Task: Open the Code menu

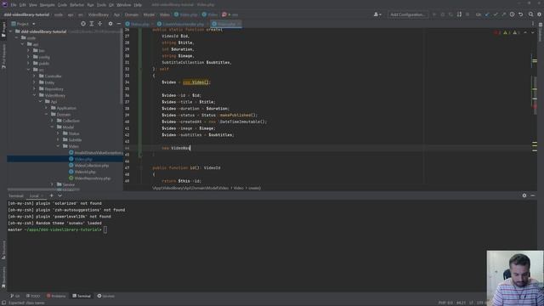Action: coord(62,5)
